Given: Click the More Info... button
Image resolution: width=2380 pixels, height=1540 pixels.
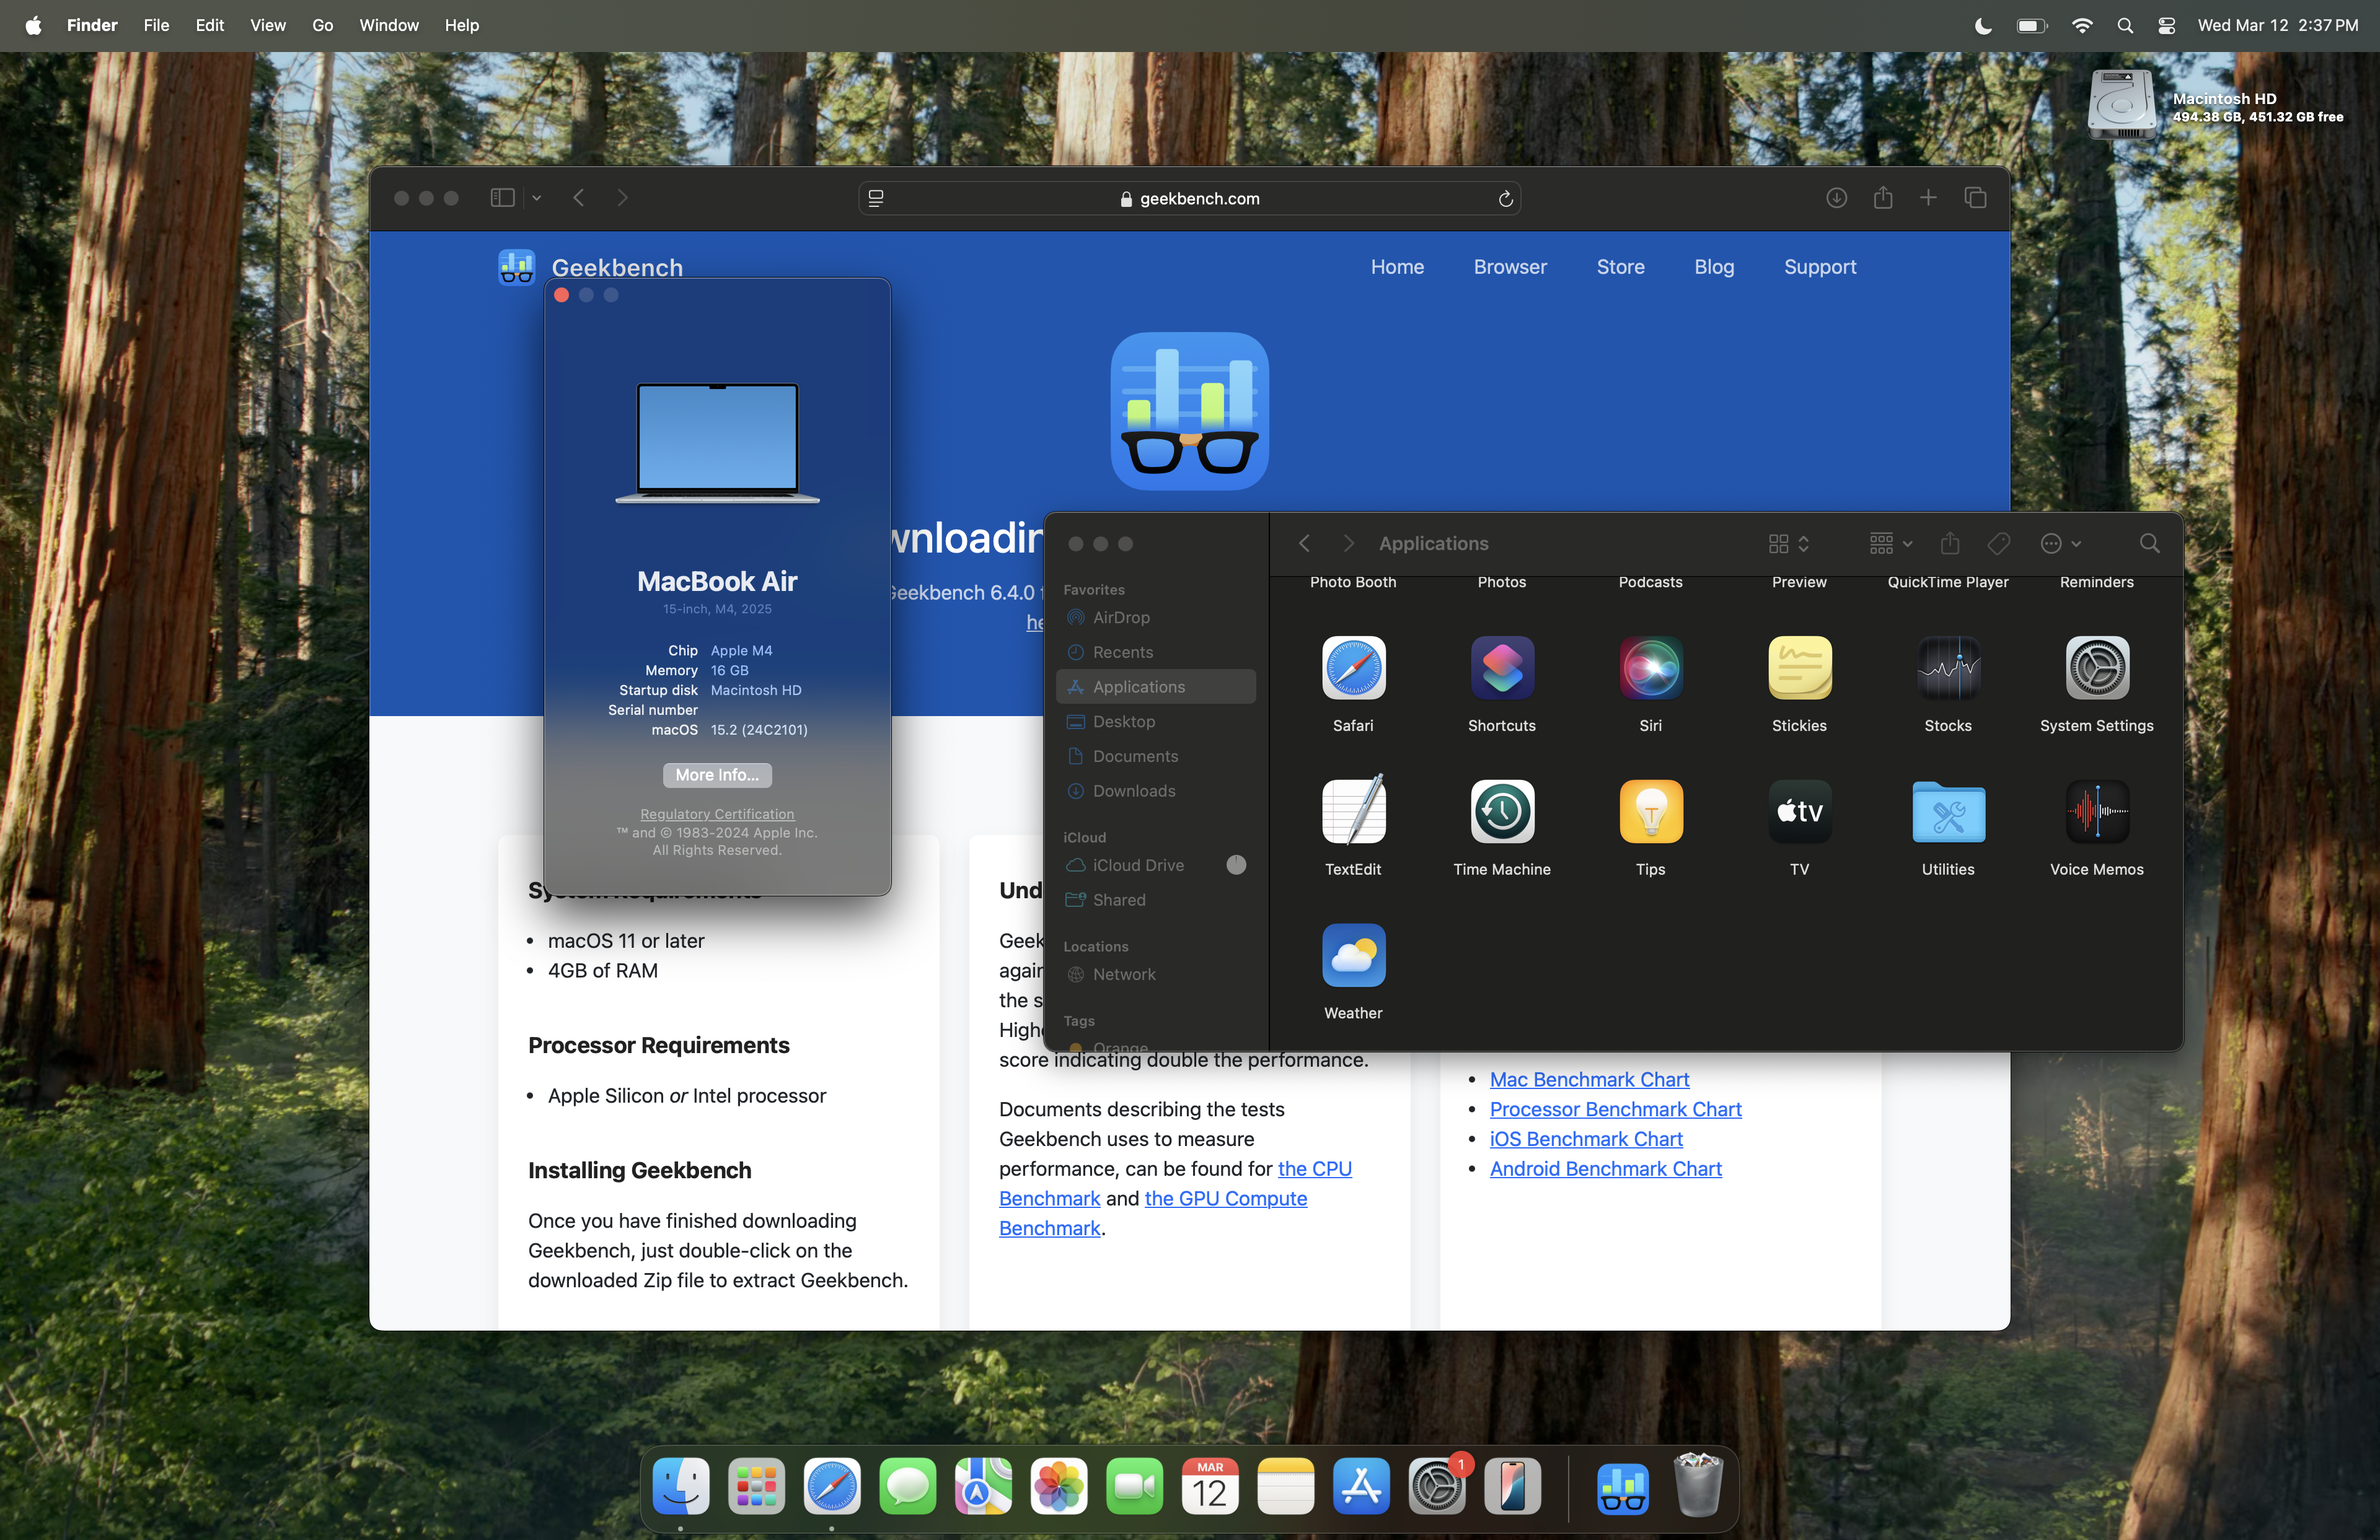Looking at the screenshot, I should [x=717, y=776].
